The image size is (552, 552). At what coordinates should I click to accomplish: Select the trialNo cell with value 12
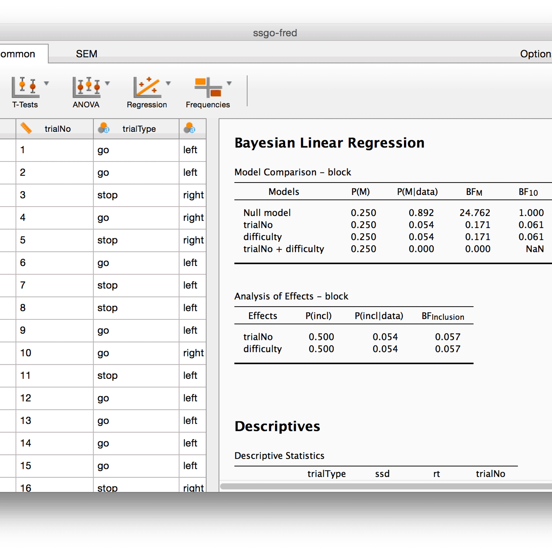(x=55, y=398)
